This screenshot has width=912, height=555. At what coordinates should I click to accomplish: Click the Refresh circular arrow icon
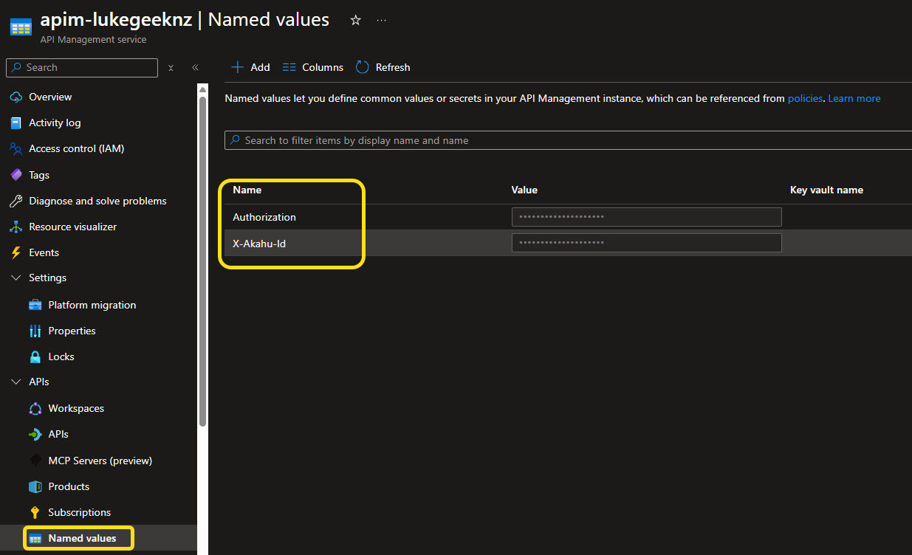point(363,67)
